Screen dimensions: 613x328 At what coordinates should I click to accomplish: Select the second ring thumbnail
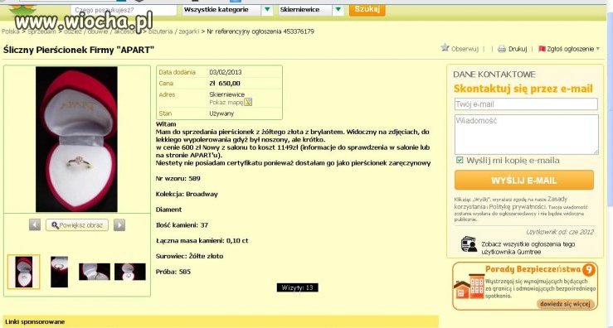60,272
